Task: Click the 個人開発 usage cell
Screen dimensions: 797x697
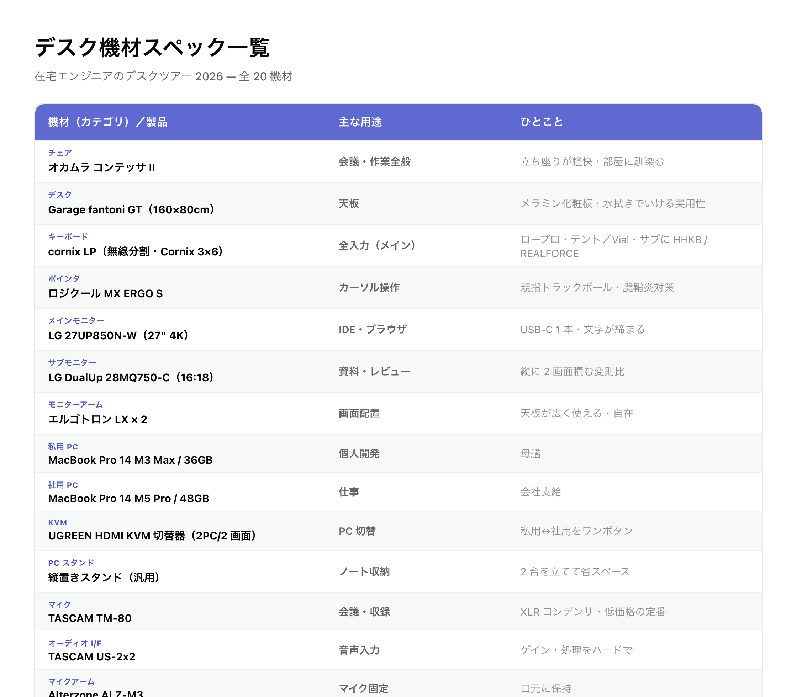Action: coord(359,453)
